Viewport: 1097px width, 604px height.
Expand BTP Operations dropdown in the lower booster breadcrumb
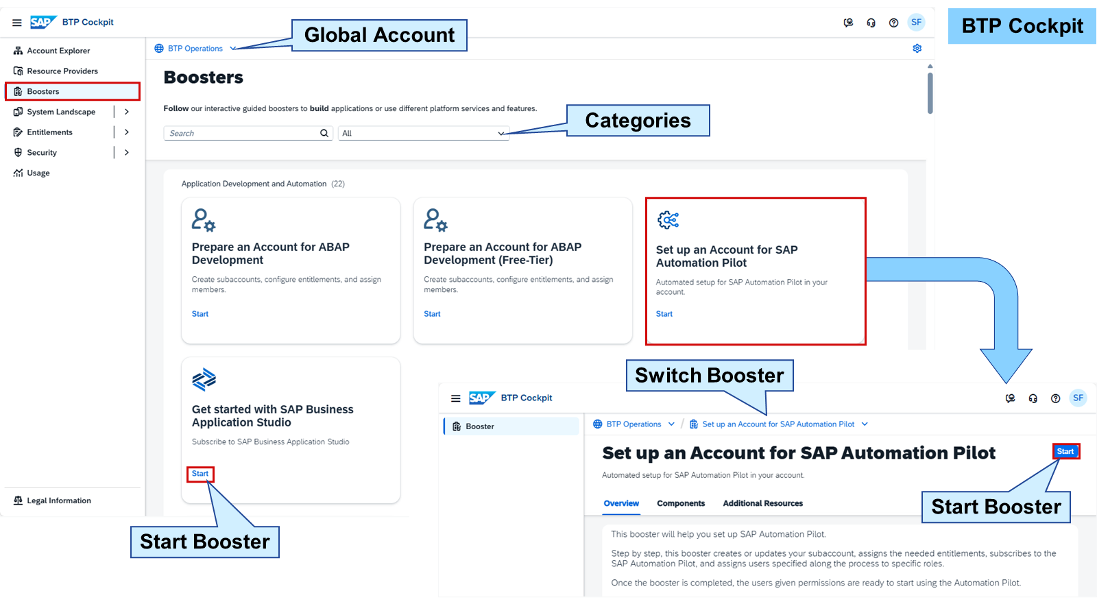(671, 424)
